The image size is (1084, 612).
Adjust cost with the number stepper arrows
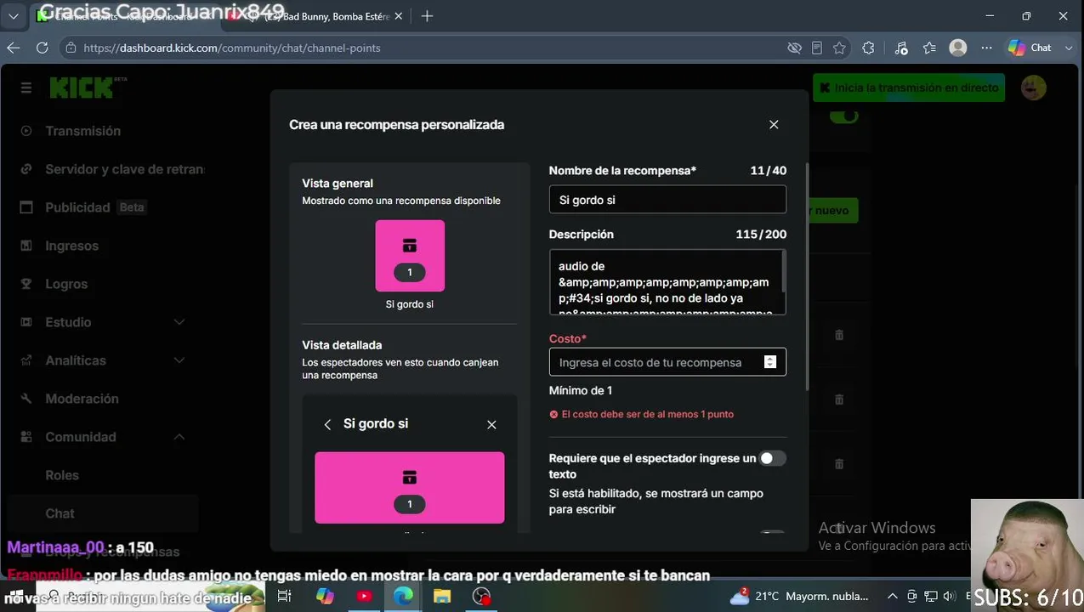pos(770,362)
